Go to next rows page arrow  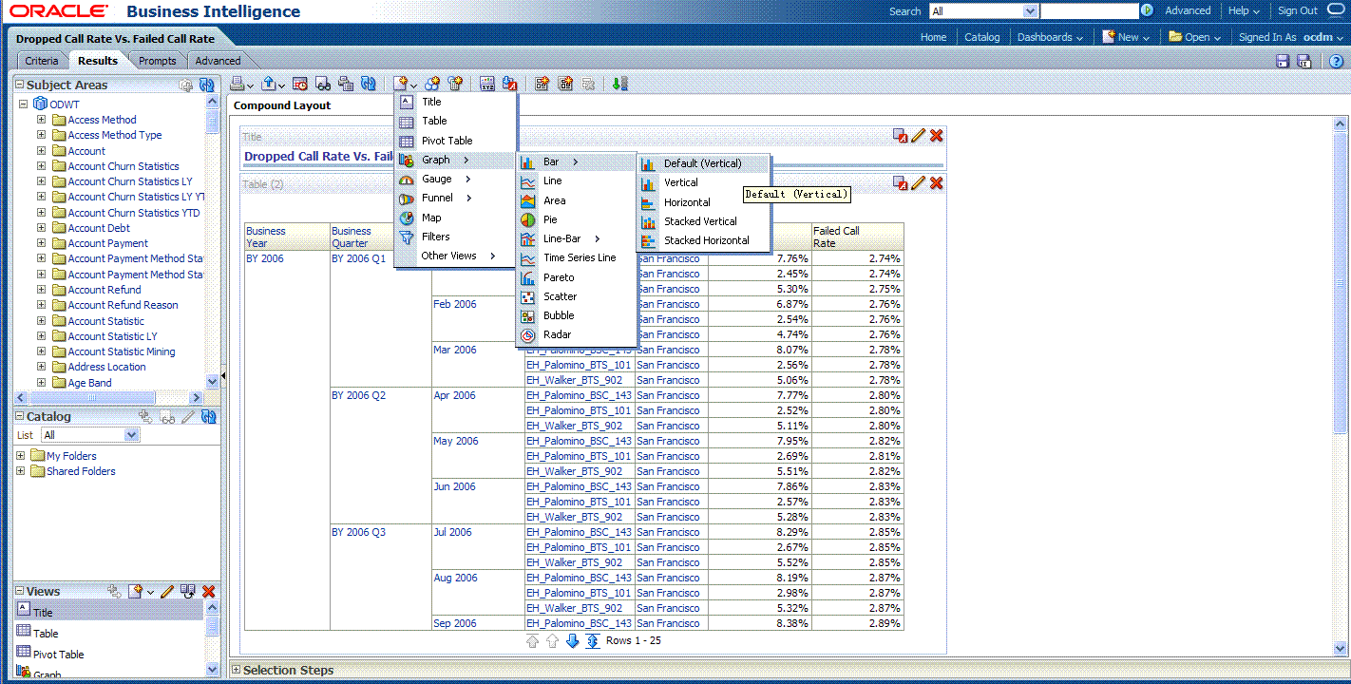point(572,641)
